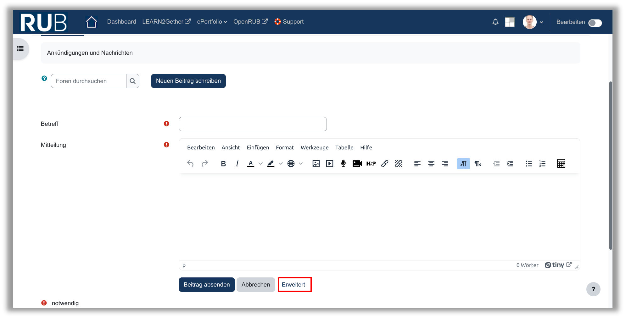Toggle the Bearbeiten edit mode switch
This screenshot has height=318, width=626.
coord(595,23)
